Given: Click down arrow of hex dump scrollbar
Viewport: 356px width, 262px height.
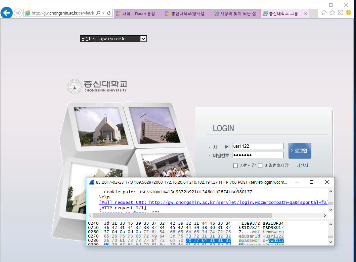Looking at the screenshot, I should 331,242.
